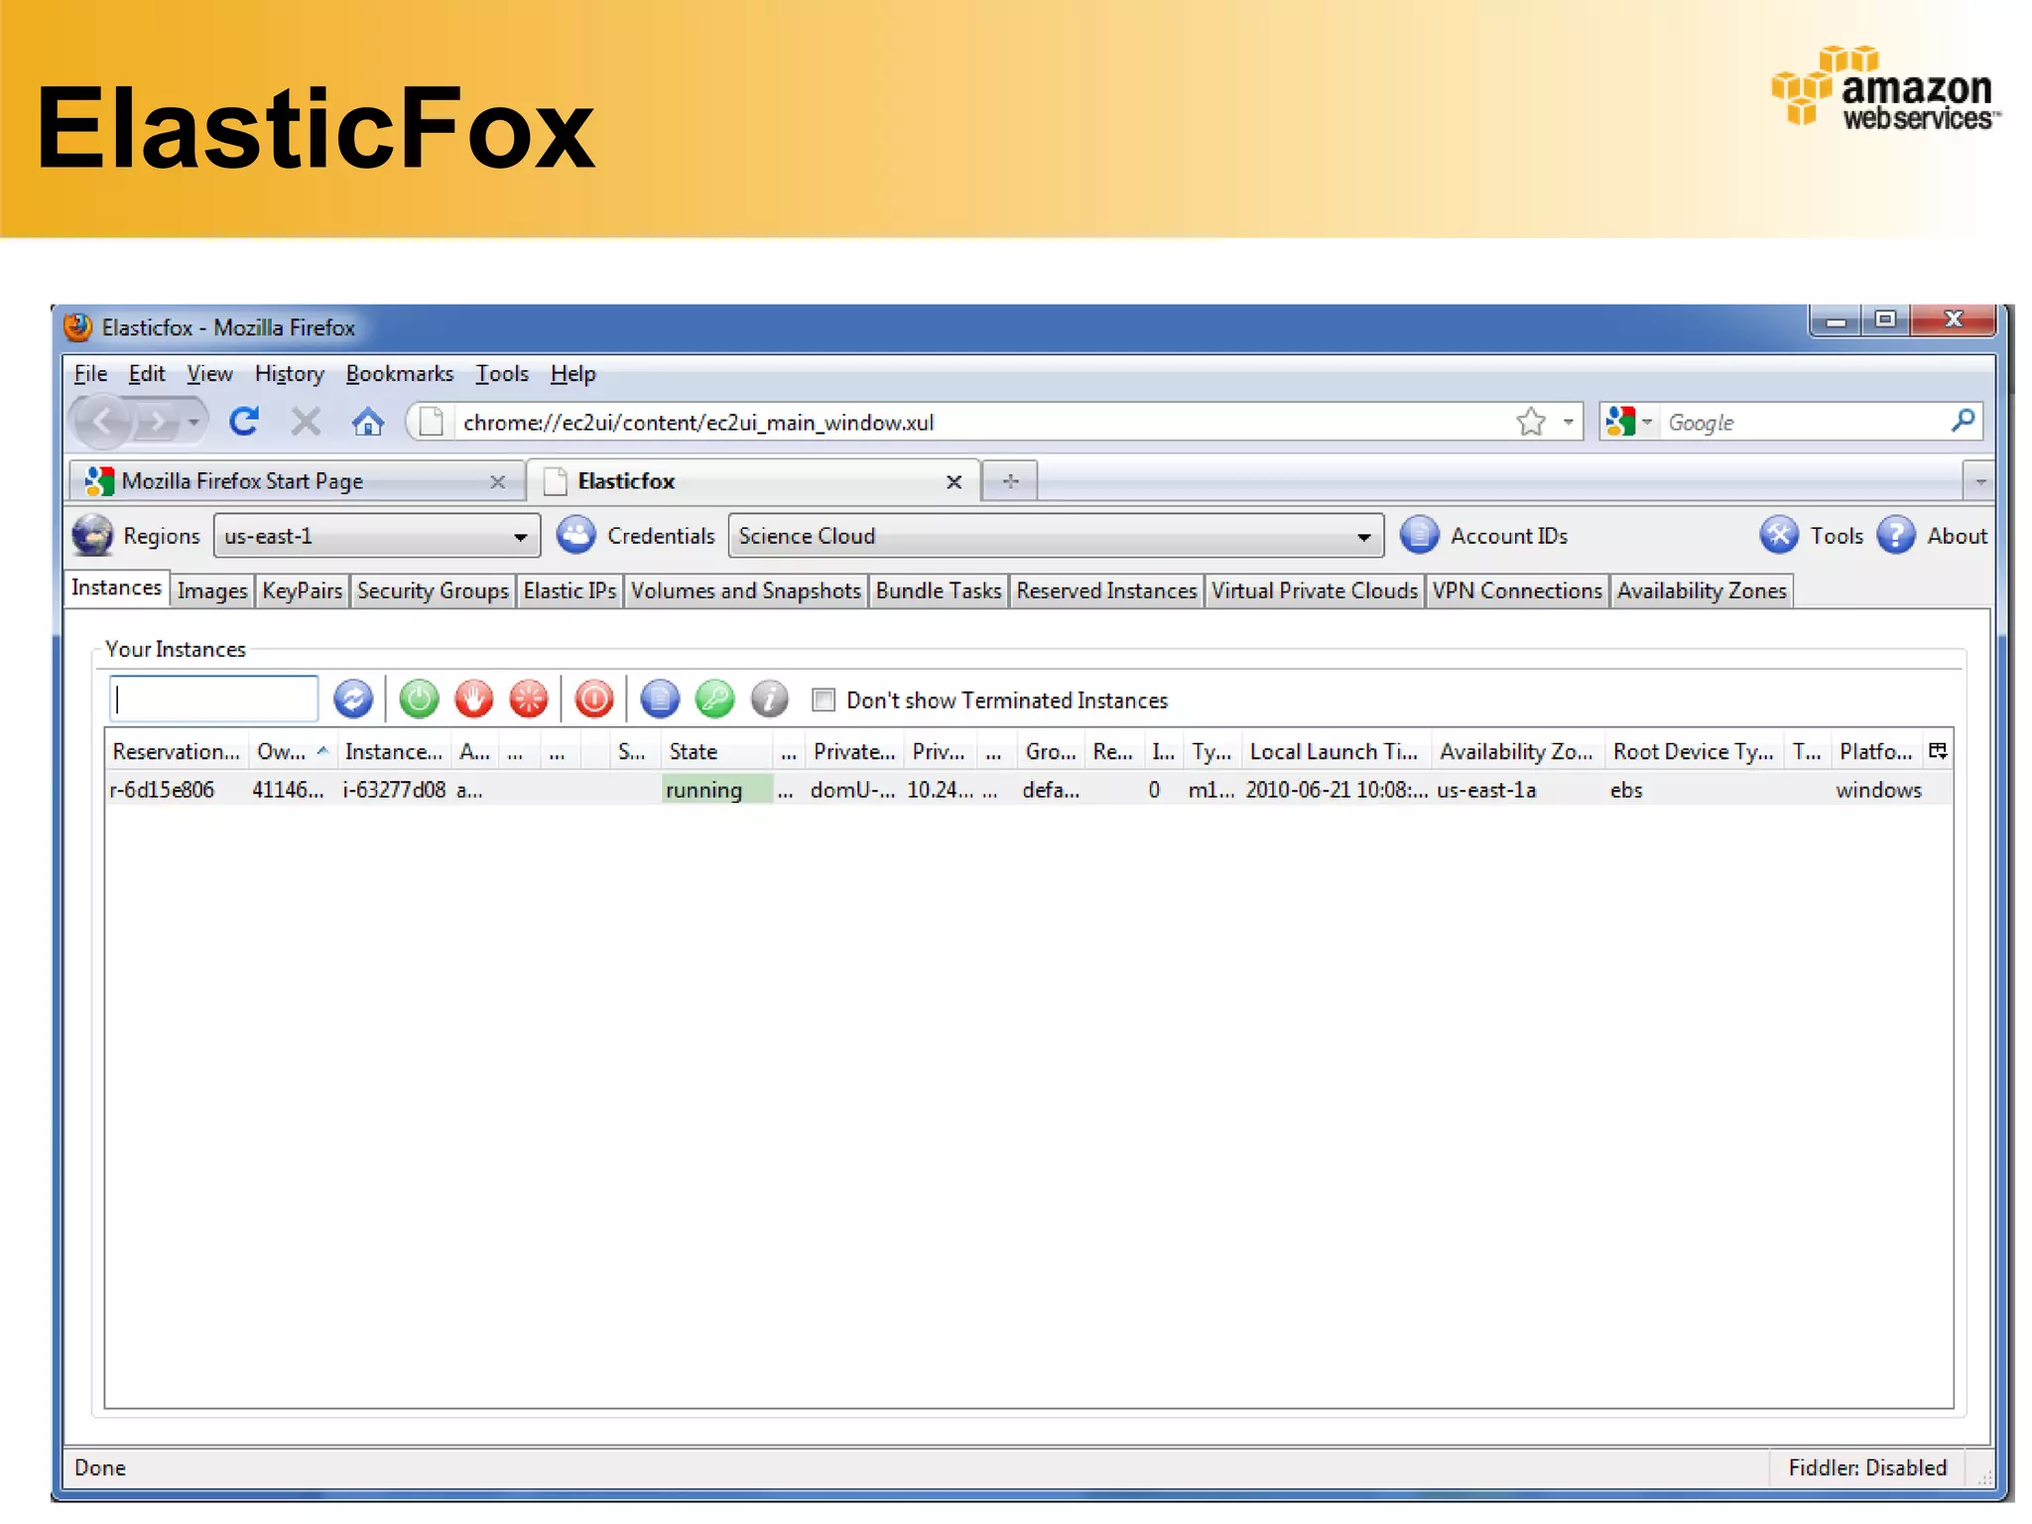This screenshot has width=2032, height=1524.
Task: Open the View menu
Action: 209,374
